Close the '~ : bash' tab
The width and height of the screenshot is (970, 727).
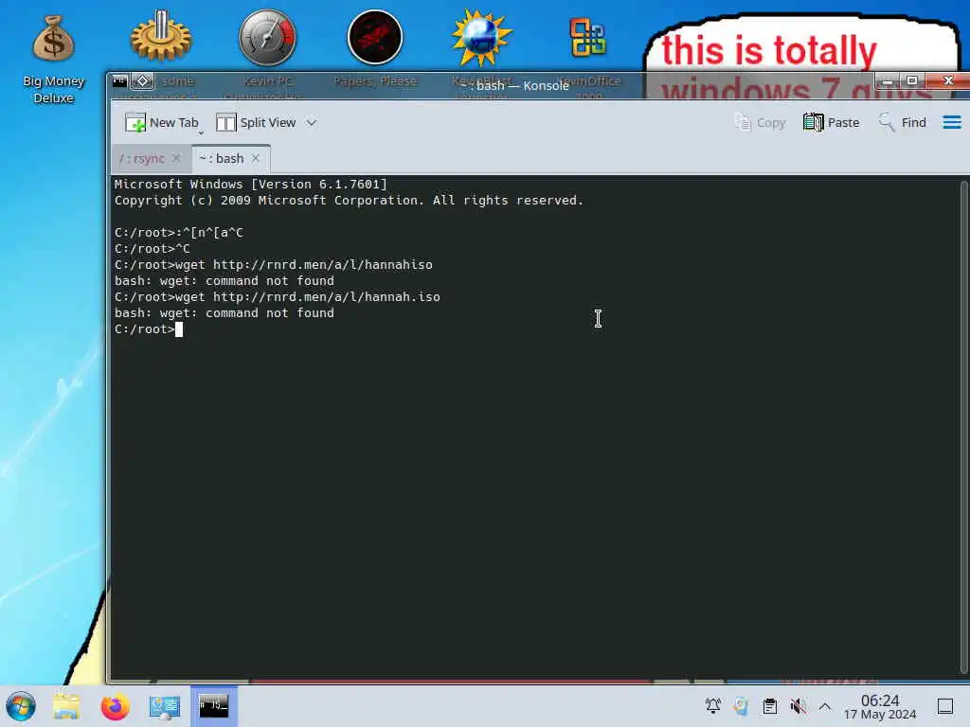pos(256,158)
